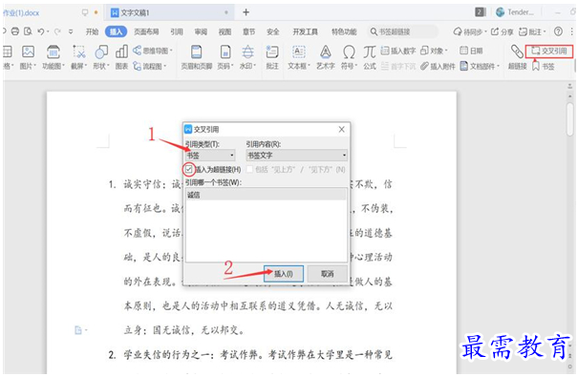Click the window count badge 2
The height and width of the screenshot is (377, 578).
[480, 12]
